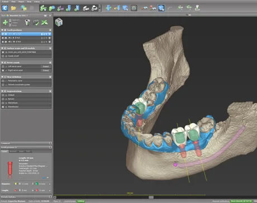Collapse the Nerve canals section

2,63
